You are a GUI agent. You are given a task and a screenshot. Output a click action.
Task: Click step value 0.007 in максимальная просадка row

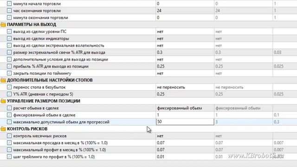click(278, 143)
